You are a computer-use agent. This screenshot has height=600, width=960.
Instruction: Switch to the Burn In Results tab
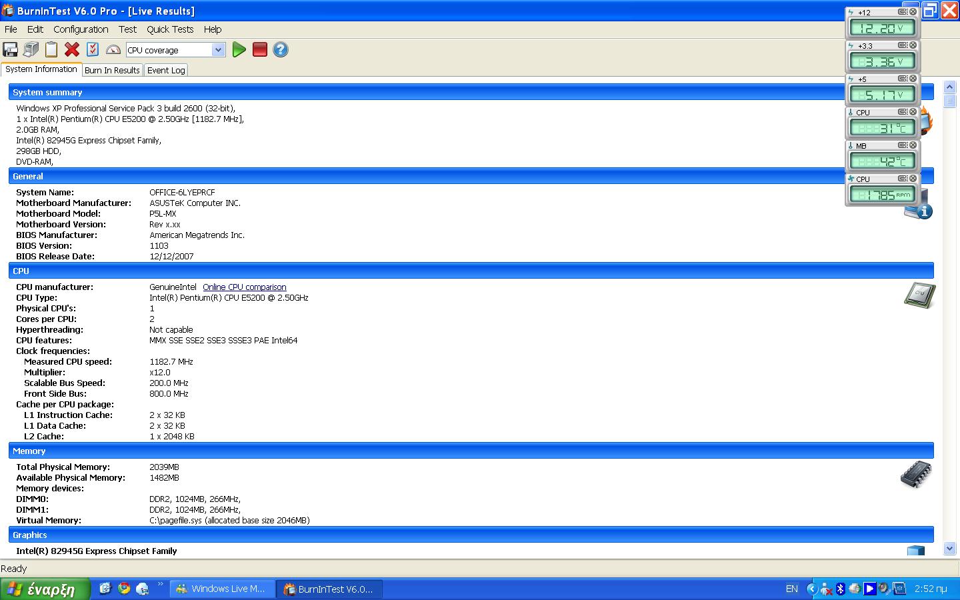point(112,70)
